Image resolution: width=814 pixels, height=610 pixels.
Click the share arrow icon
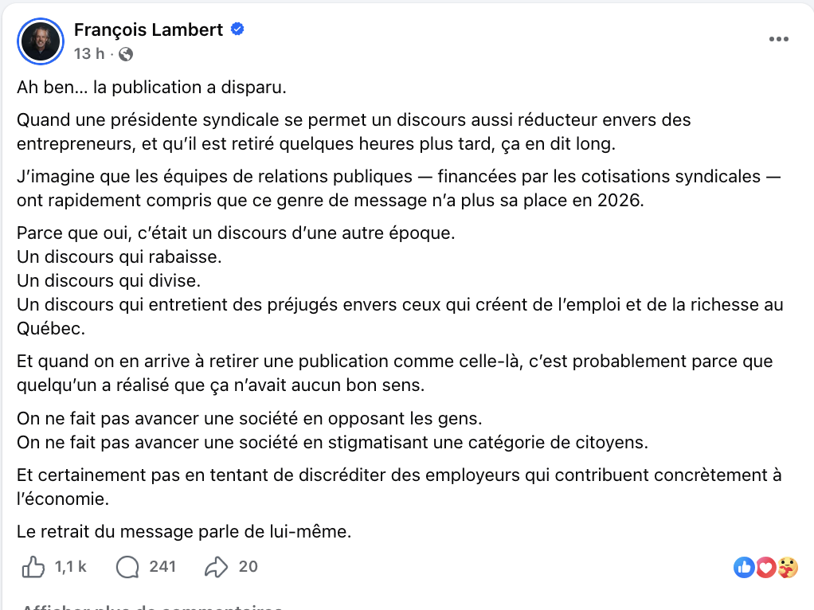tap(216, 567)
